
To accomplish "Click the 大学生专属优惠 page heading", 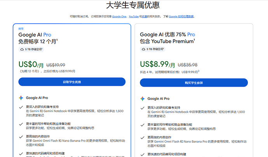I will pos(133,5).
